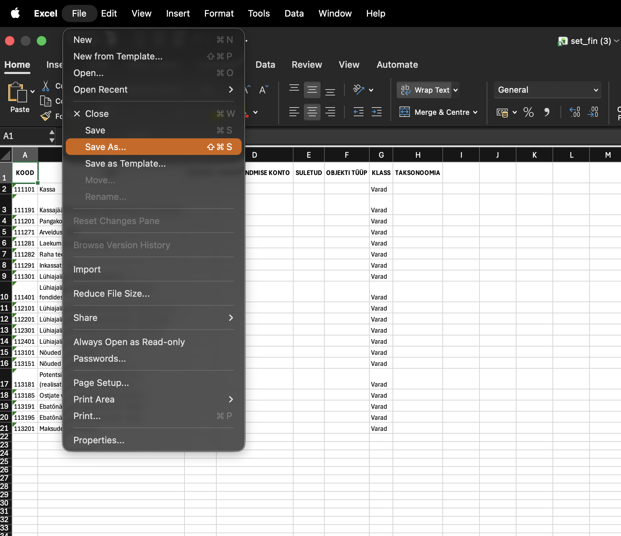Click the Increase Indent icon
621x536 pixels.
tap(376, 112)
